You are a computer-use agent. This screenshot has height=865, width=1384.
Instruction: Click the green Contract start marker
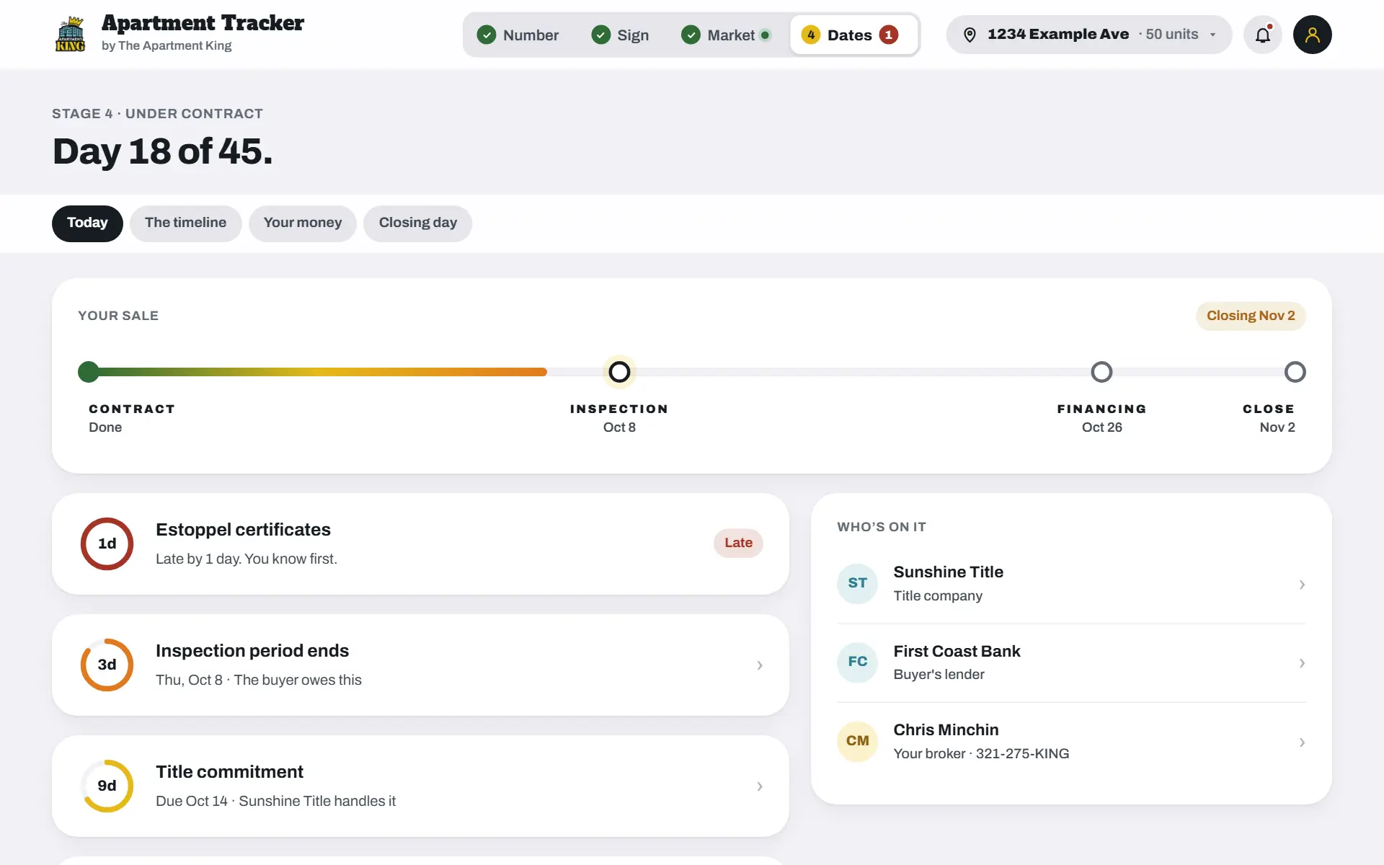tap(89, 372)
